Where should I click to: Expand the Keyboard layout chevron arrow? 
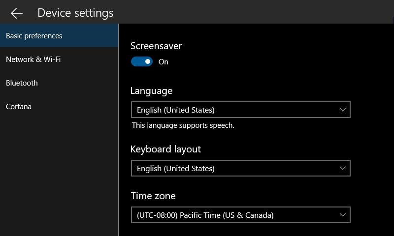342,168
